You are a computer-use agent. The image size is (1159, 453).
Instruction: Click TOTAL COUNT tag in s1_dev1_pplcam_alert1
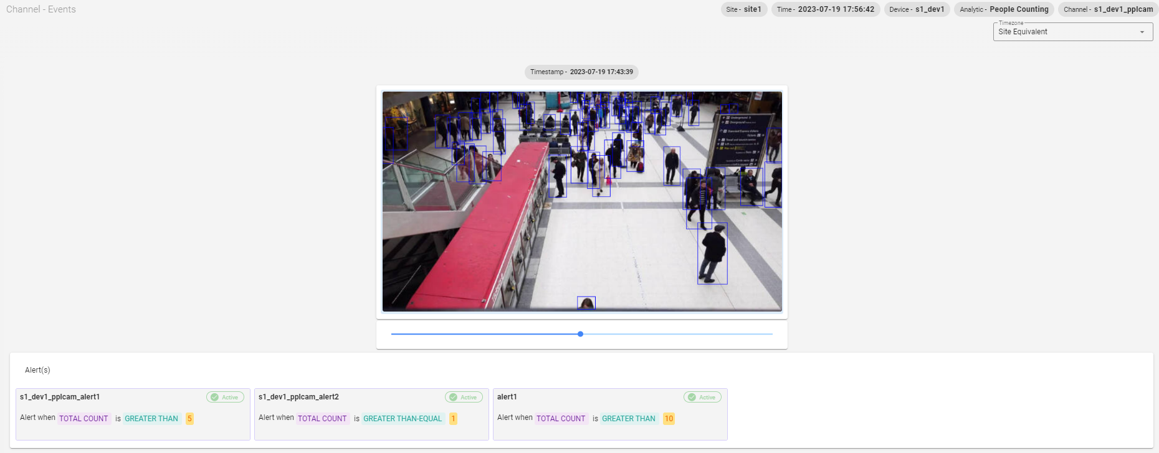pyautogui.click(x=83, y=419)
